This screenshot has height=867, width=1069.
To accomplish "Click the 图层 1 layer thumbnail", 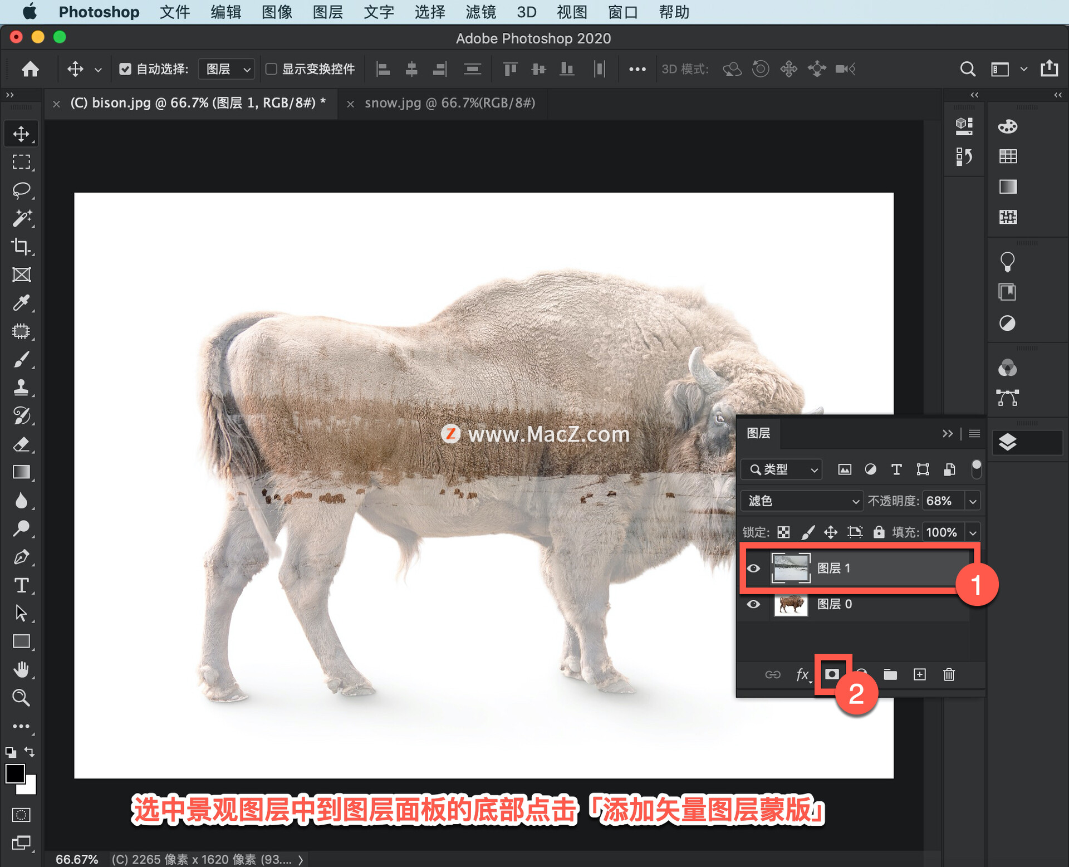I will pyautogui.click(x=791, y=568).
